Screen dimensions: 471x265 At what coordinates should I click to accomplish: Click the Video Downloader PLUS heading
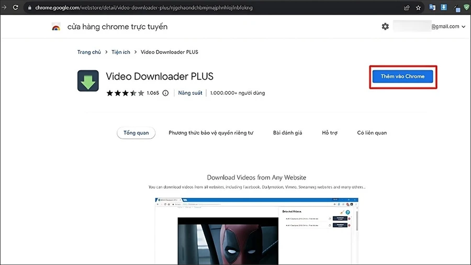160,76
